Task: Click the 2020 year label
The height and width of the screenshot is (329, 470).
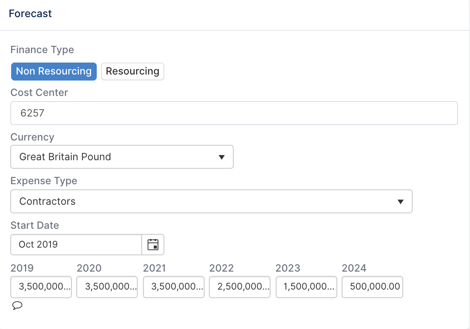Action: 89,268
